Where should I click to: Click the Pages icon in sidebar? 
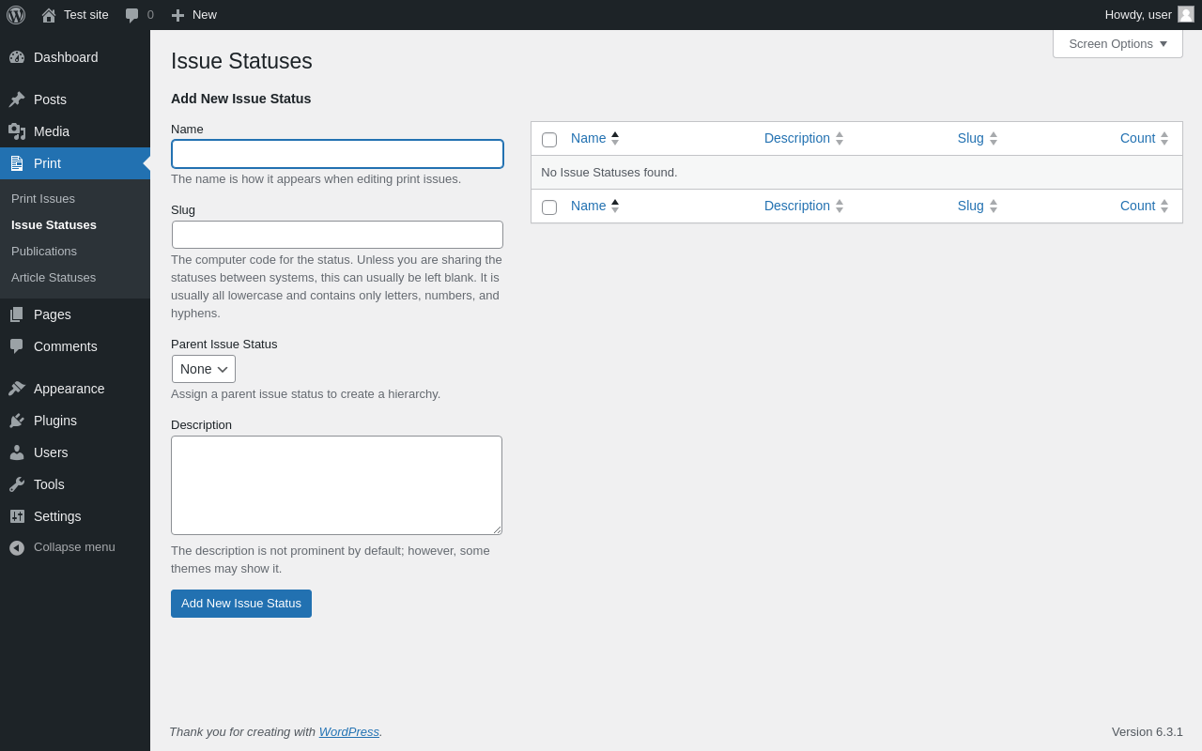tap(17, 314)
